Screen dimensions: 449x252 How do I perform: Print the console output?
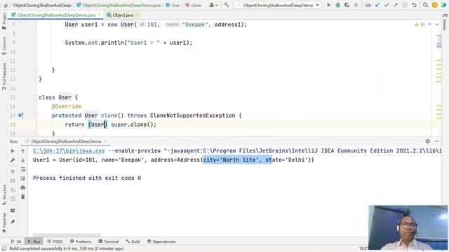tap(23, 188)
